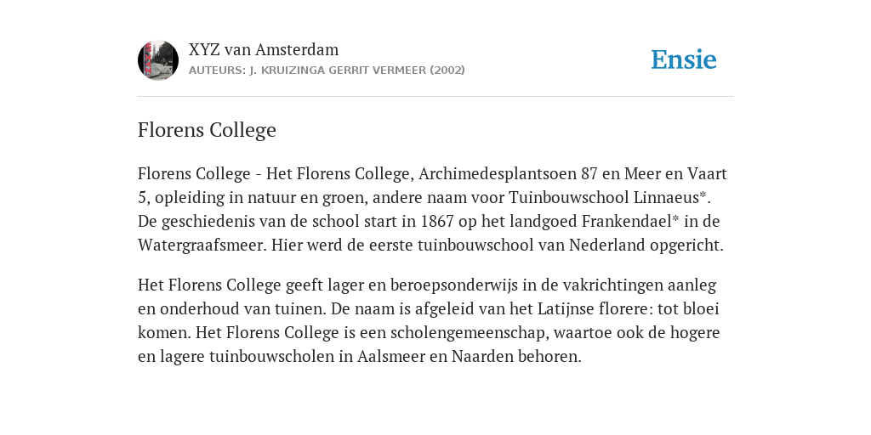Open the Ensie logo link
The width and height of the screenshot is (871, 435).
[684, 59]
